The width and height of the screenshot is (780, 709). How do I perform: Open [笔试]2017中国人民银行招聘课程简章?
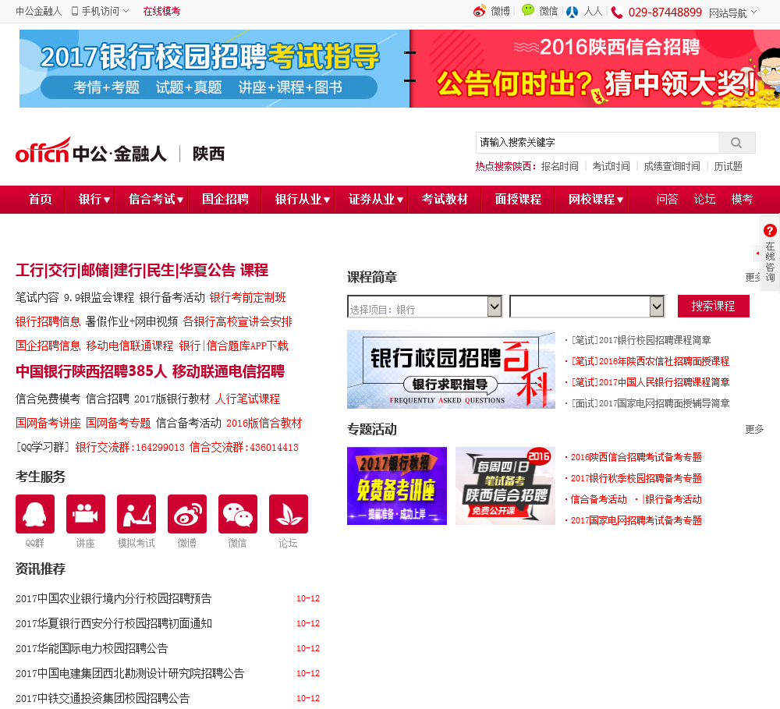pos(651,382)
